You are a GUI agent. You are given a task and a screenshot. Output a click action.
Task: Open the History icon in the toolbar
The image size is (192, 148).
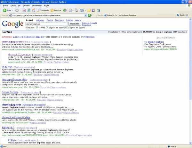pos(65,11)
